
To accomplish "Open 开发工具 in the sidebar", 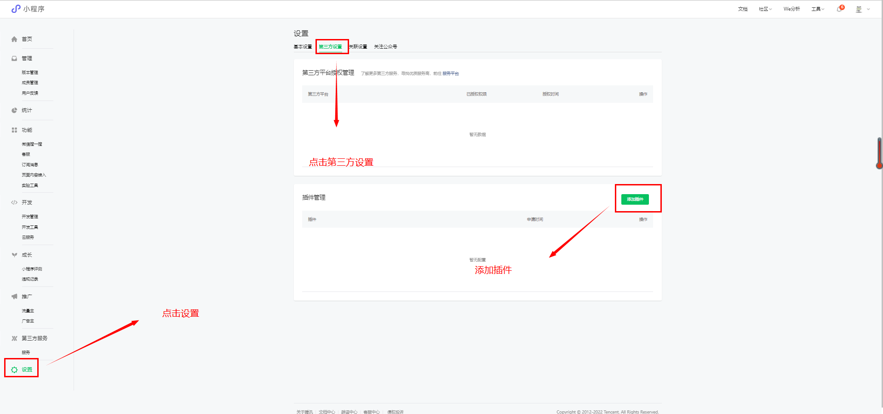I will 30,227.
